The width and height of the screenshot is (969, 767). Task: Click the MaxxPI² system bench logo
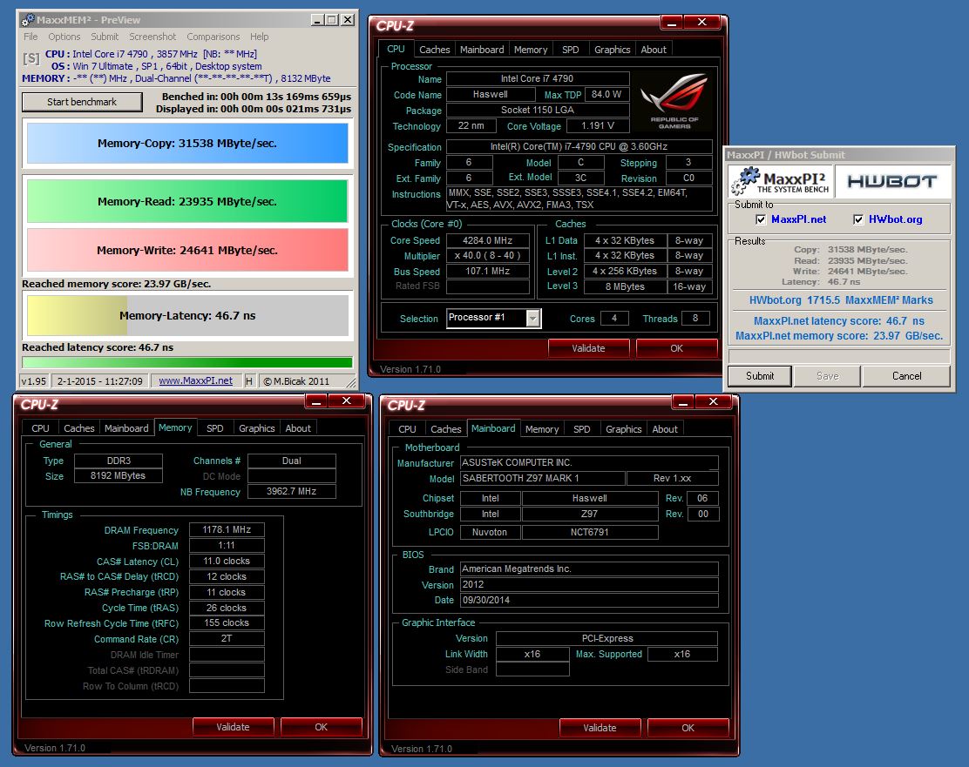pyautogui.click(x=781, y=182)
